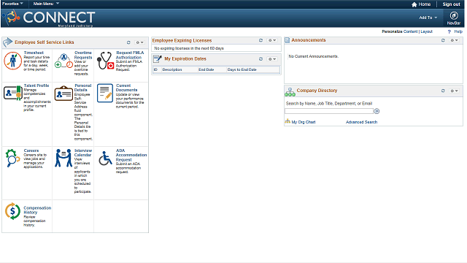
Task: Open the Talent Profile link
Action: tap(36, 85)
